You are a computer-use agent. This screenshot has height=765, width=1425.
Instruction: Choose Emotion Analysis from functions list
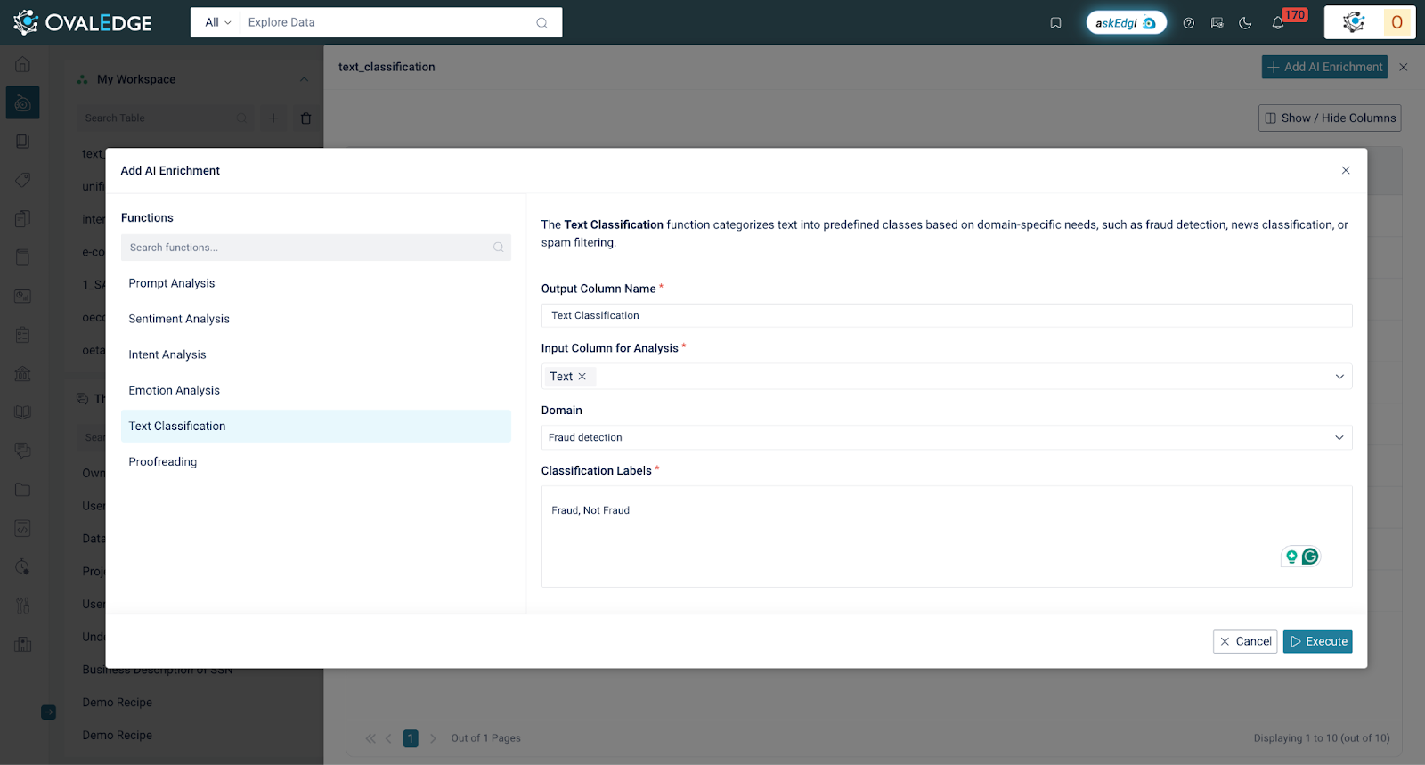[x=175, y=390]
